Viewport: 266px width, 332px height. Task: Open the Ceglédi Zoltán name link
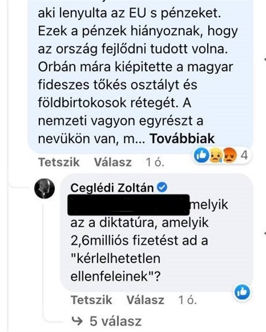point(112,188)
